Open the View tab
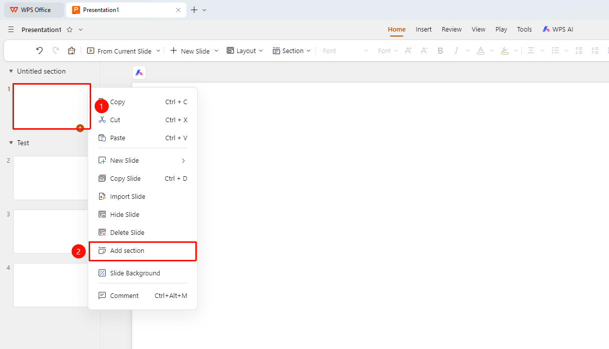The height and width of the screenshot is (349, 609). pyautogui.click(x=478, y=30)
